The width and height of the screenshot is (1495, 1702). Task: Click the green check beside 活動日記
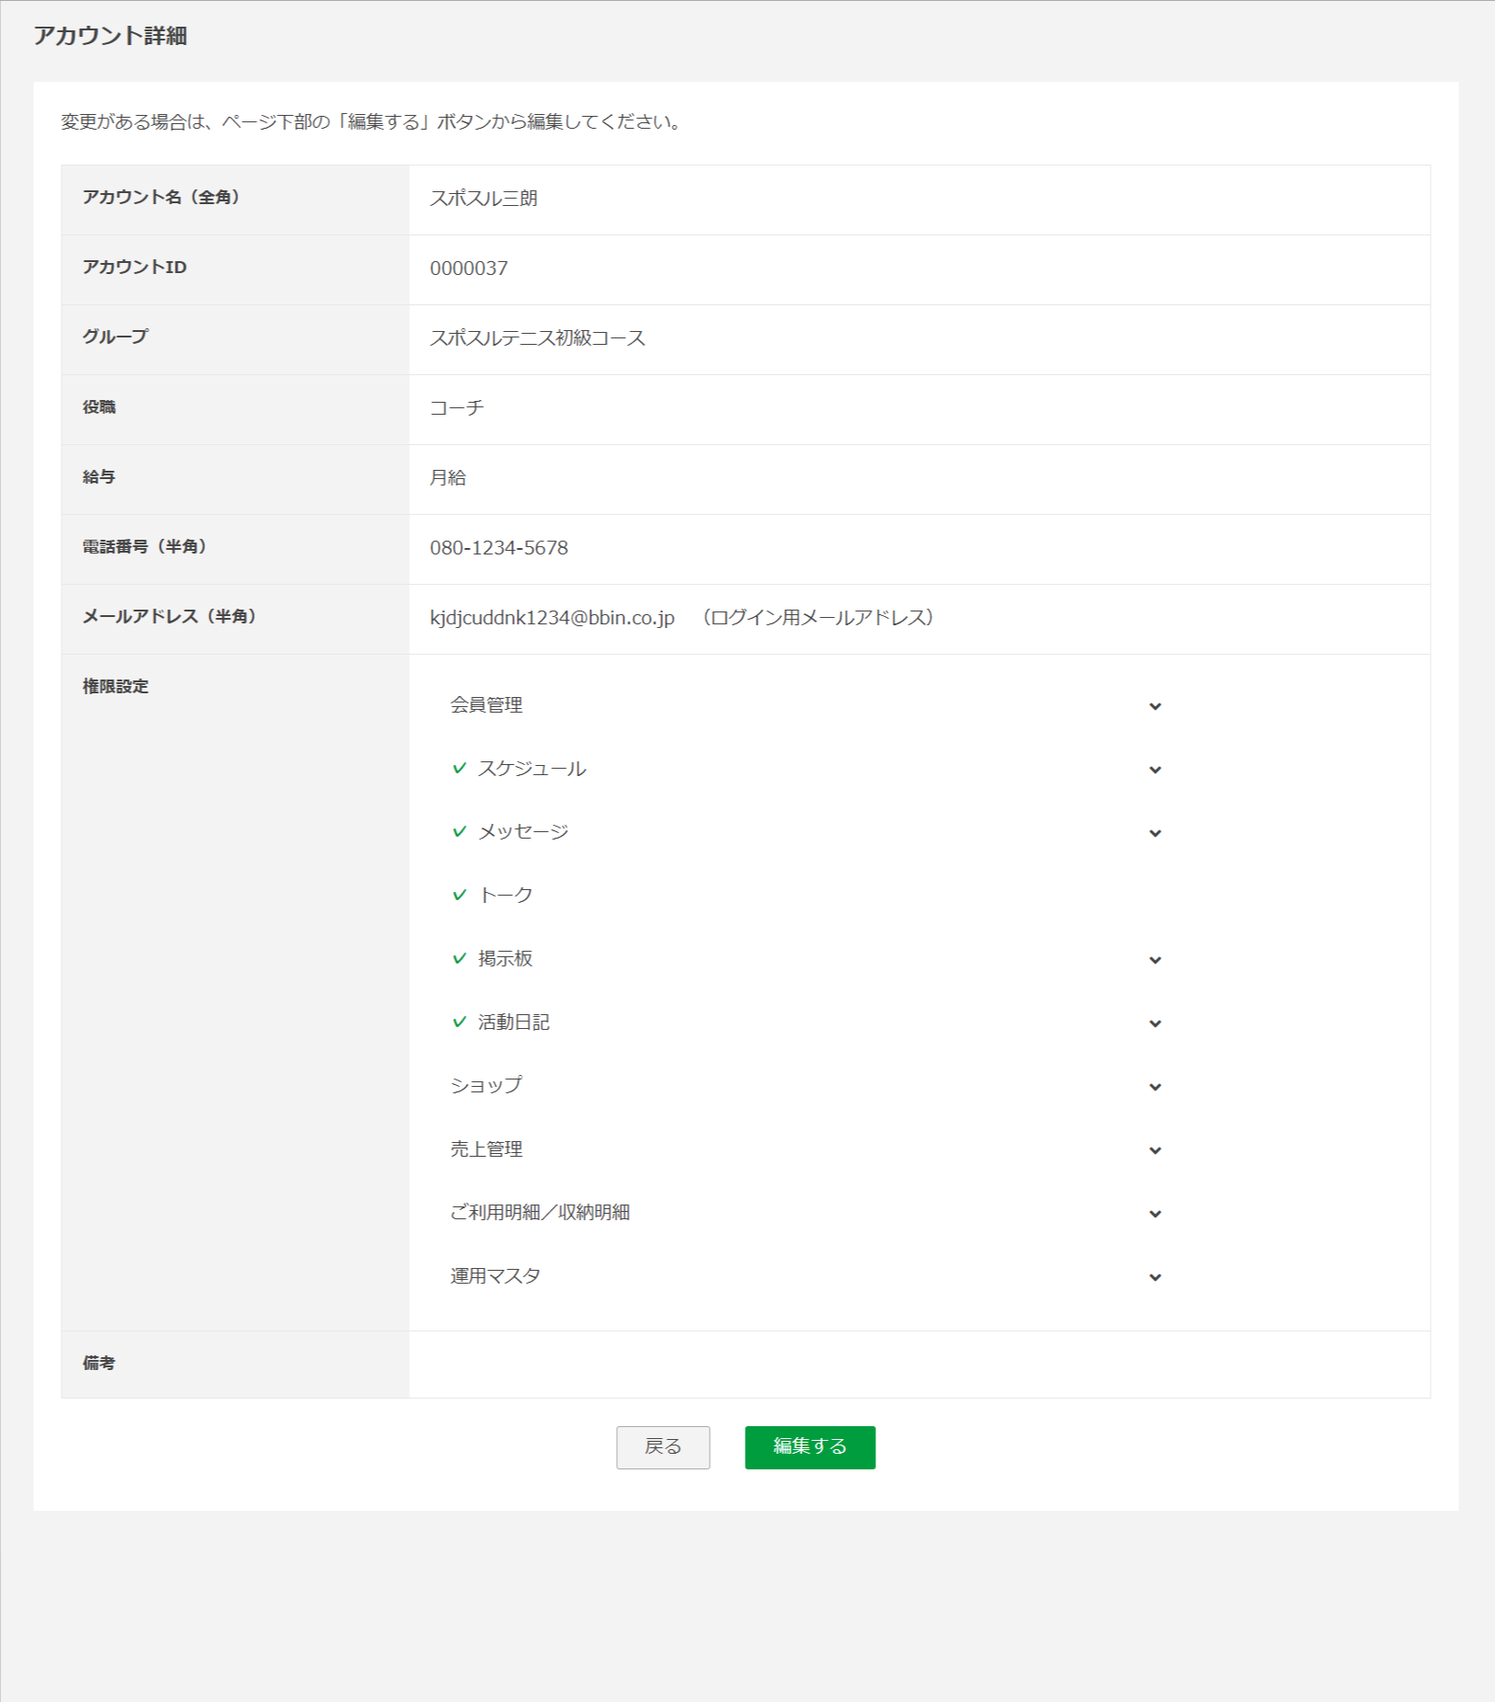(x=459, y=1022)
